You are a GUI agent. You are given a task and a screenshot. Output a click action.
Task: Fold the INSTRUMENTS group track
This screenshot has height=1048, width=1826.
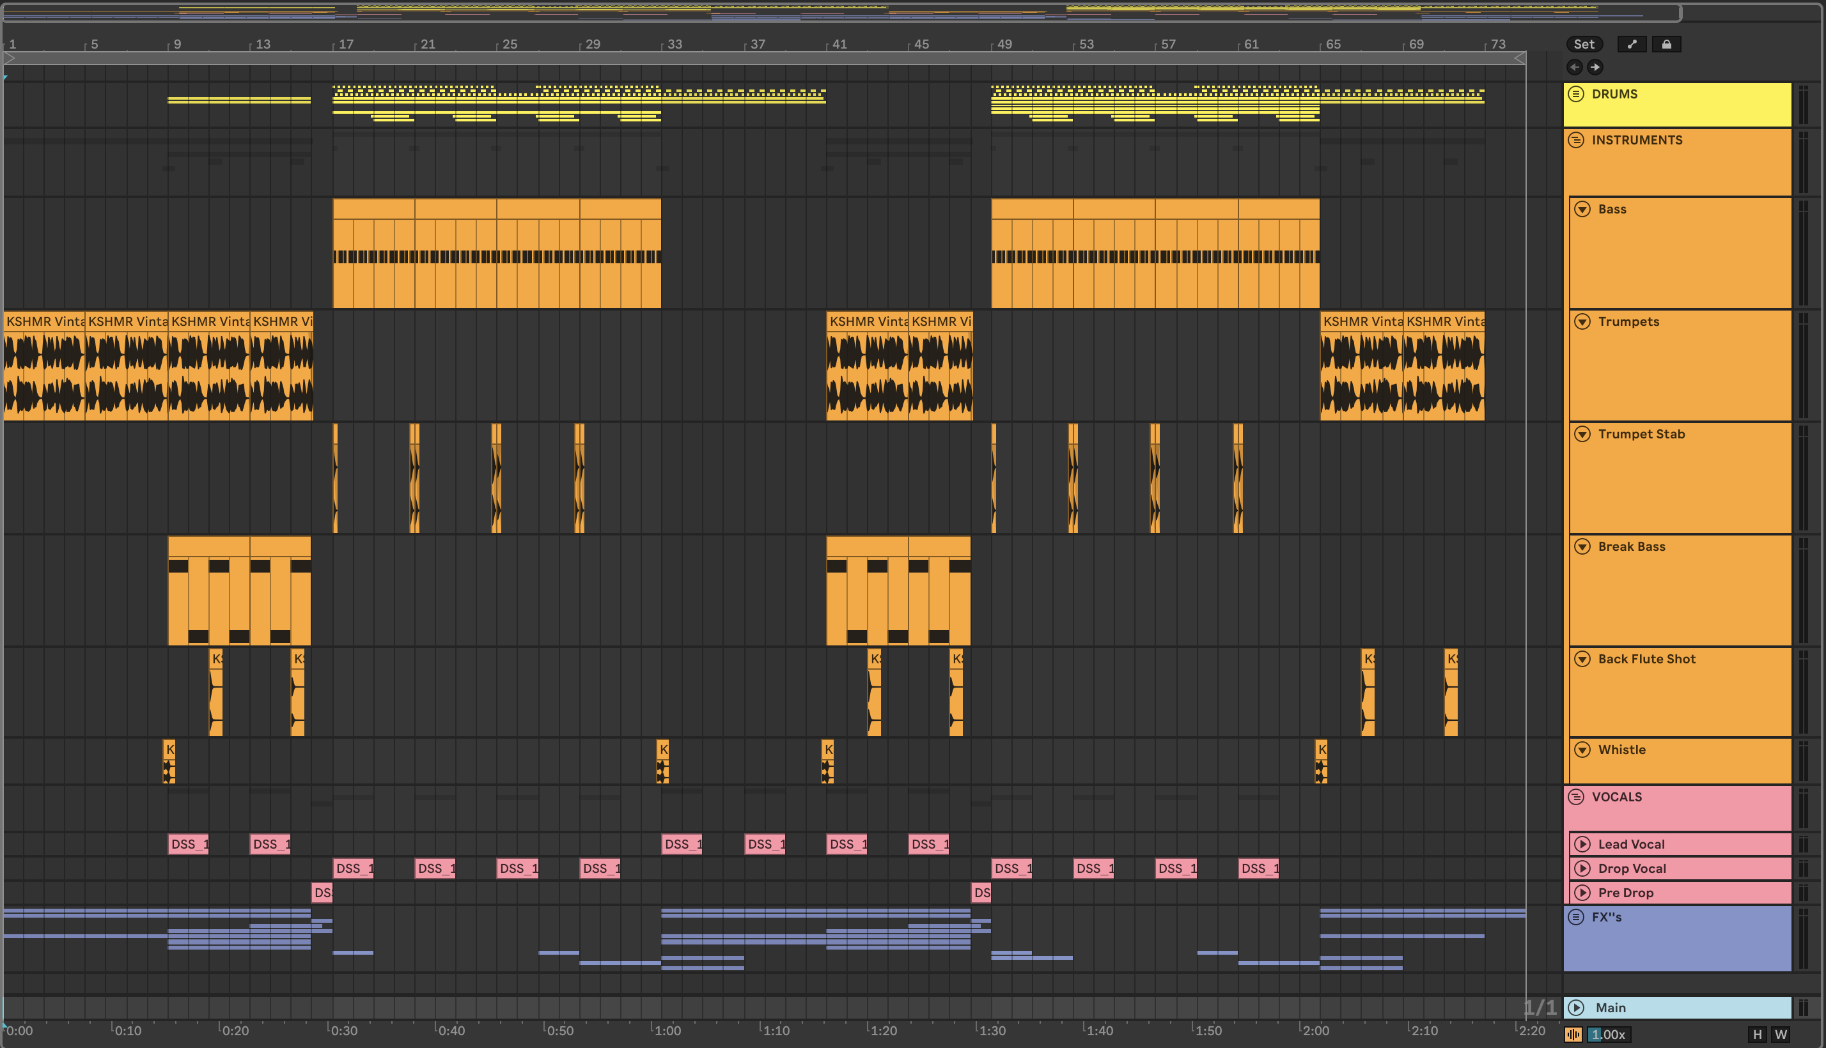[1576, 140]
